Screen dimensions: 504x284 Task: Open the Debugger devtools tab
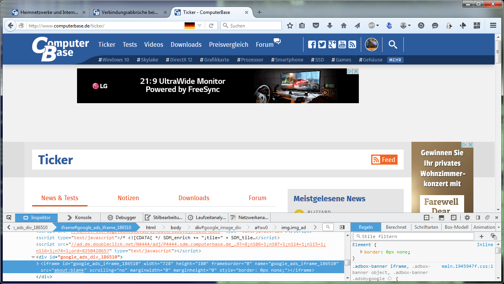pyautogui.click(x=122, y=218)
